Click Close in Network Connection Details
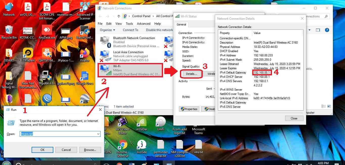The width and height of the screenshot is (345, 165). pos(294,118)
